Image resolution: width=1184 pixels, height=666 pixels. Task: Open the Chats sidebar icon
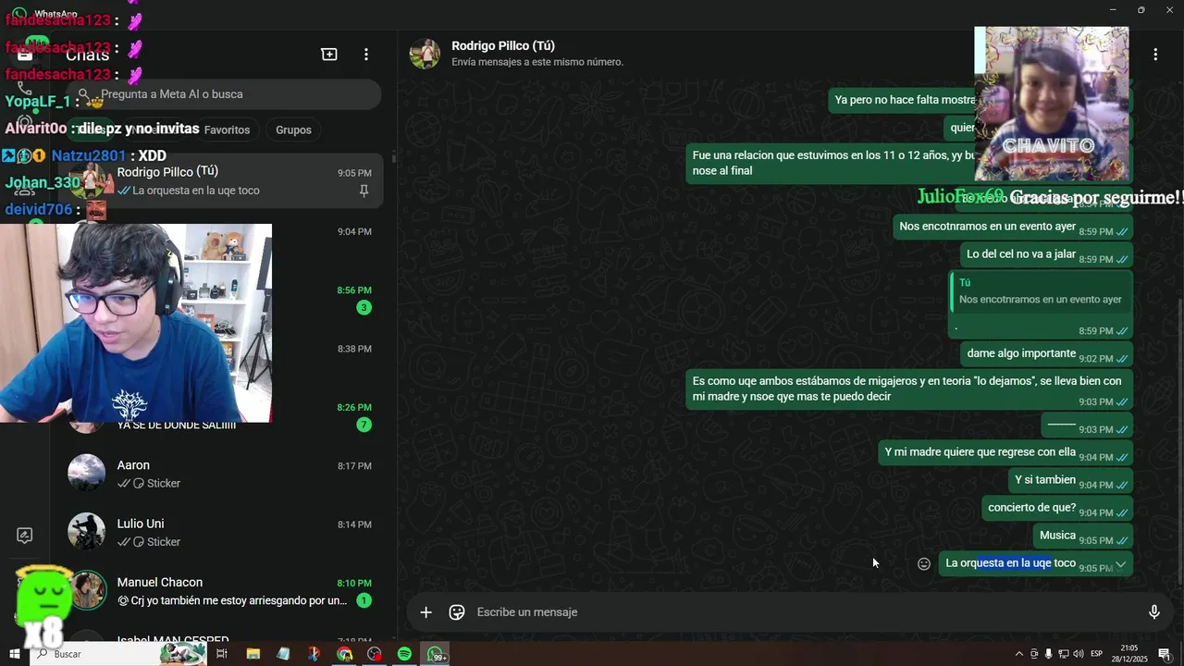[x=25, y=55]
